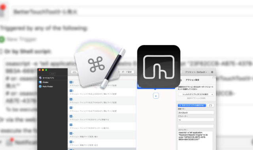Click green New Trigger plus in Keyboard Maestro
The width and height of the screenshot is (253, 150).
(2, 39)
